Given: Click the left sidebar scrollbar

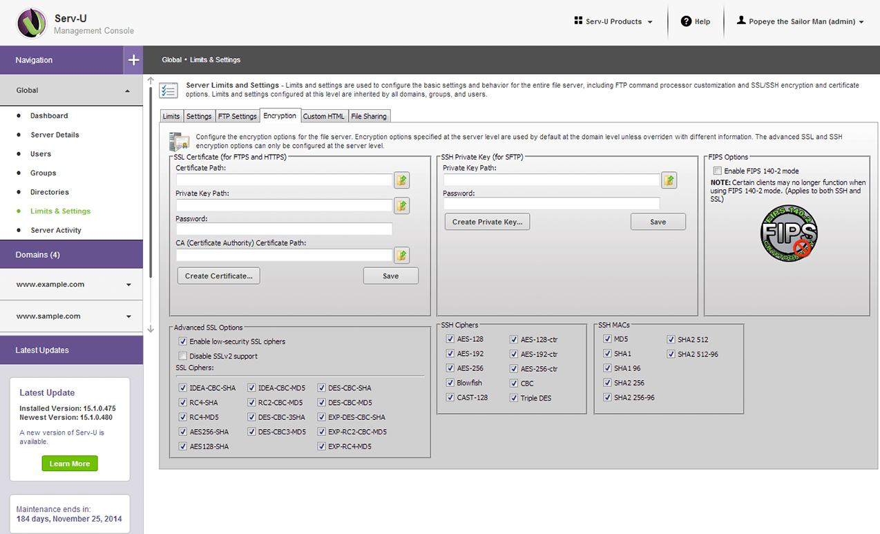Looking at the screenshot, I should (151, 182).
